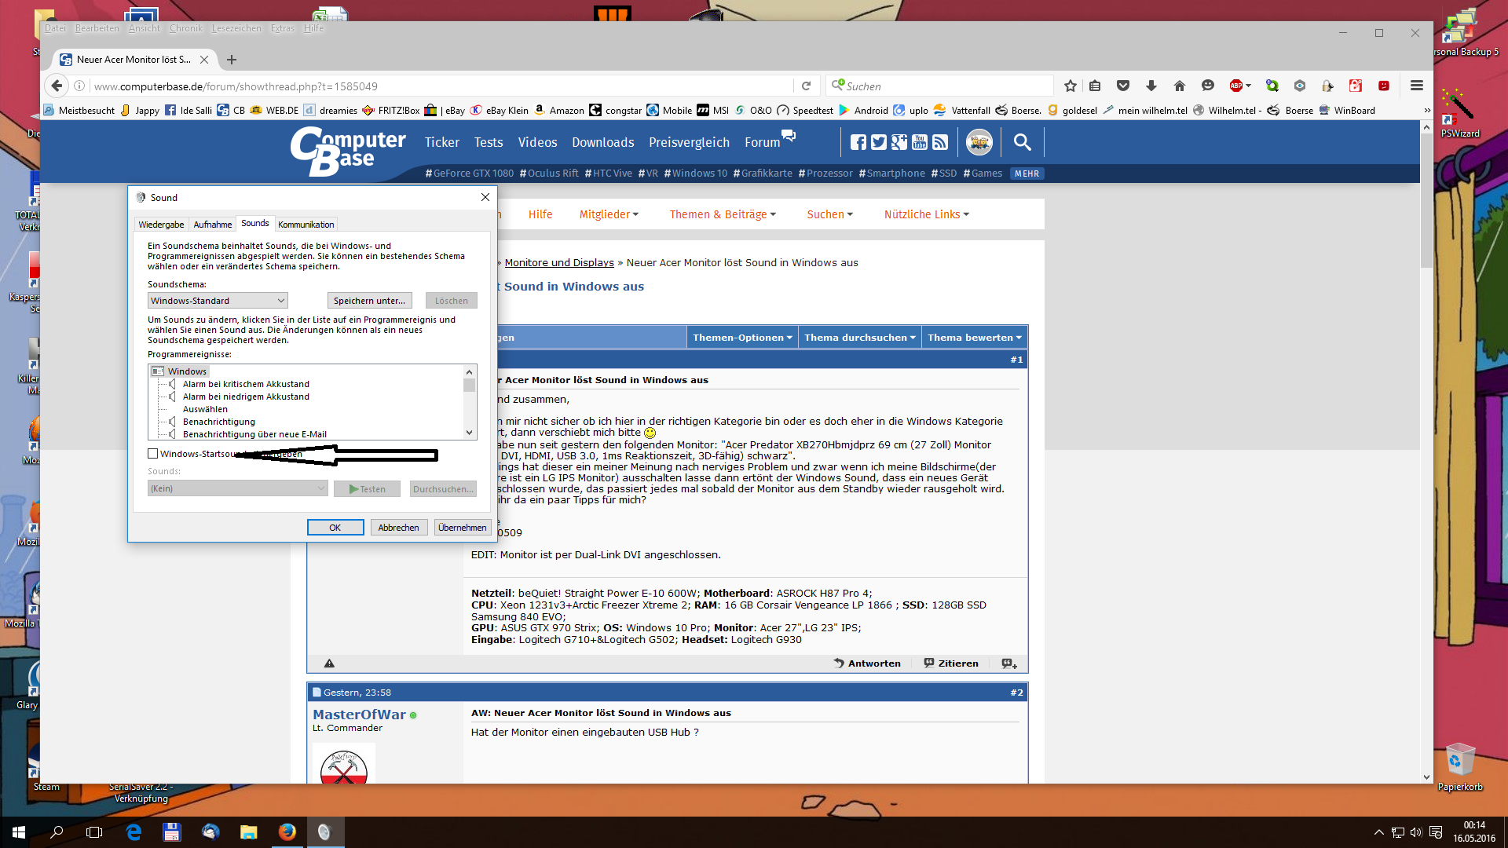Screen dimensions: 1508x848
Task: Click the Adblock Plus icon
Action: tap(1236, 86)
